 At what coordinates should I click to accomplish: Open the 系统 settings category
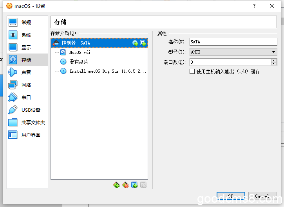(27, 35)
